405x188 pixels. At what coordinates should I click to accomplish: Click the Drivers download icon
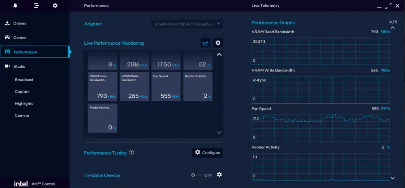tap(7, 23)
